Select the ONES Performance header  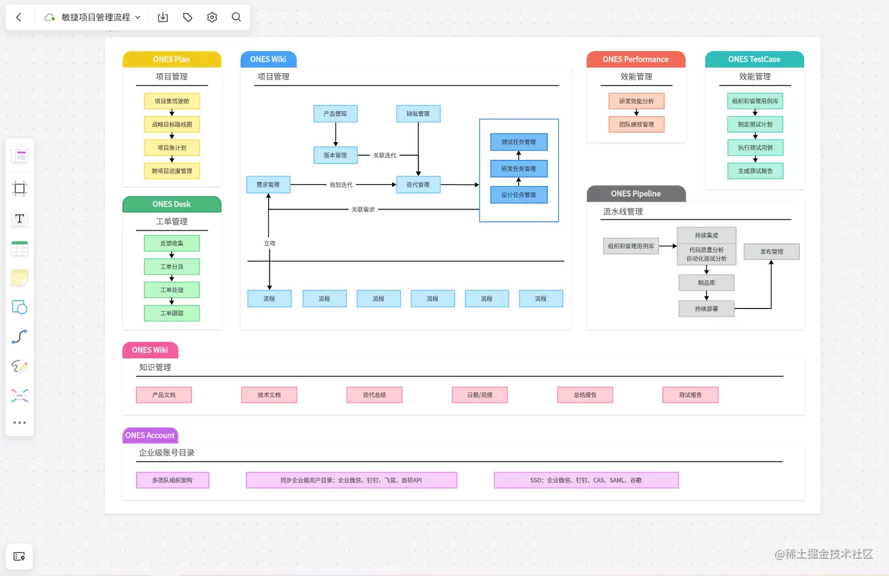click(636, 59)
